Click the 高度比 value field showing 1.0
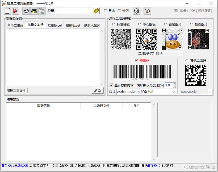This screenshot has width=218, height=172. coord(169,85)
